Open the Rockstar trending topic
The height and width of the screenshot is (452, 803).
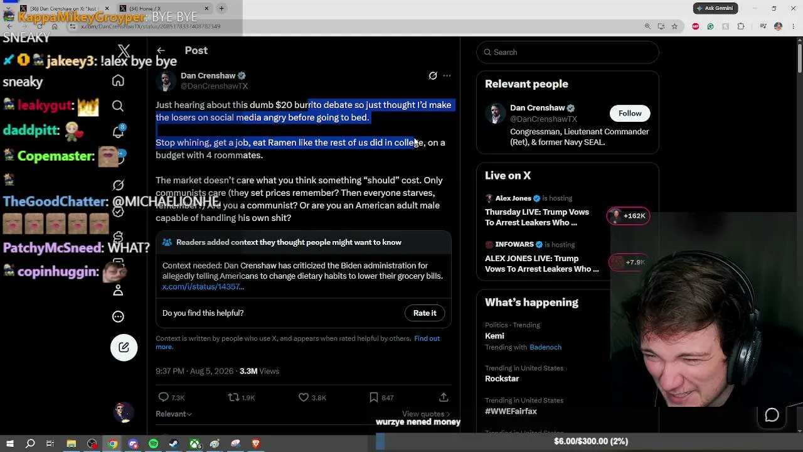(502, 379)
